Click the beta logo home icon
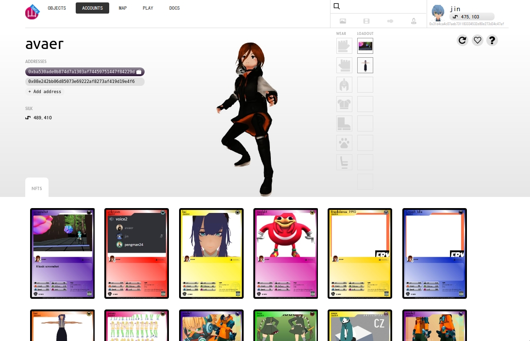530x341 pixels. click(32, 12)
